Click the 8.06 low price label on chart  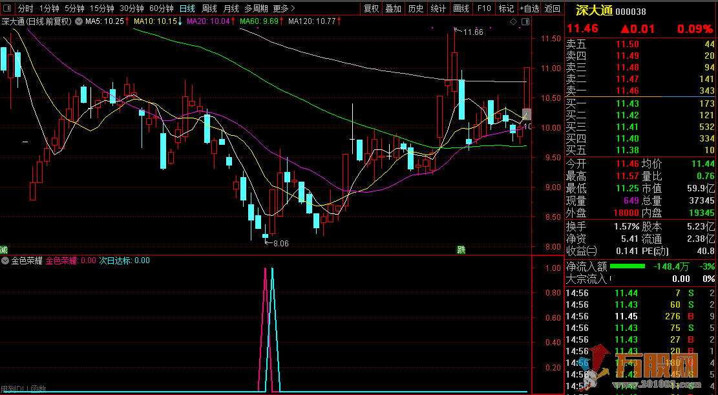coord(280,243)
